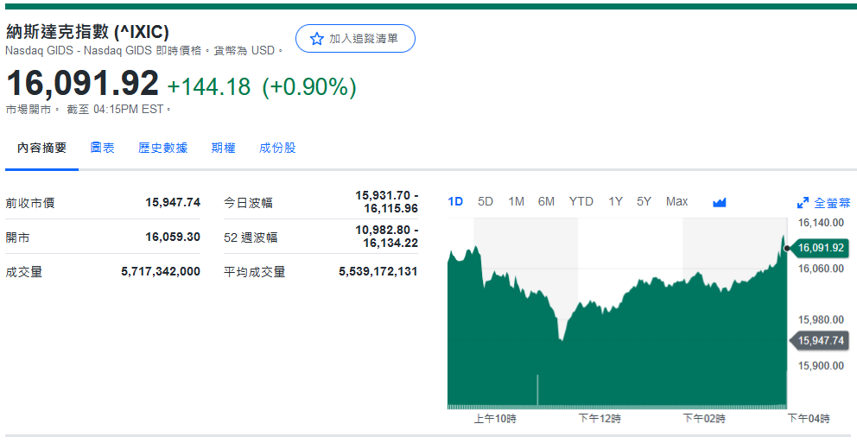Image resolution: width=857 pixels, height=443 pixels.
Task: Show the Max chart range
Action: tap(676, 201)
